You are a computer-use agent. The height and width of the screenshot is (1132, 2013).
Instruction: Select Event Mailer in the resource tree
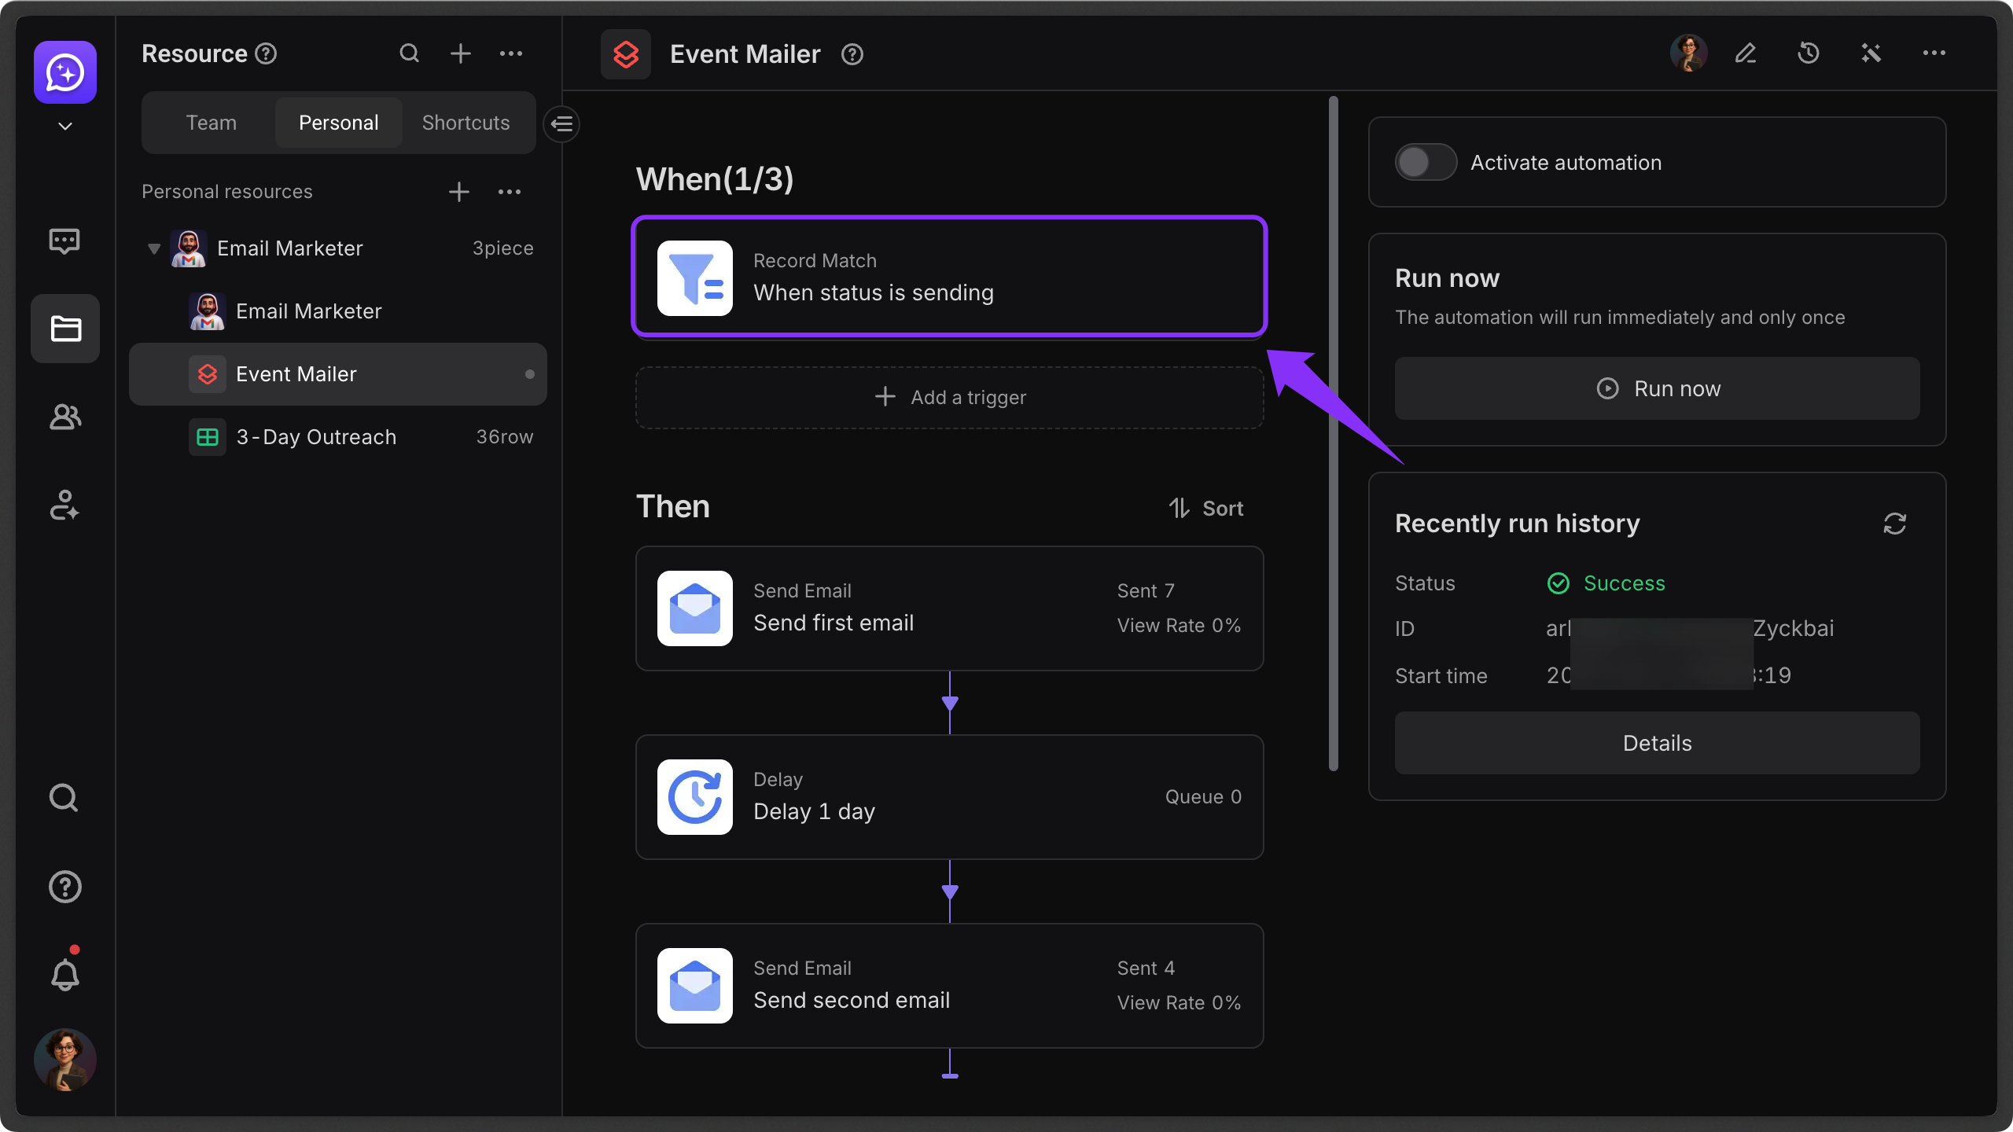(338, 374)
